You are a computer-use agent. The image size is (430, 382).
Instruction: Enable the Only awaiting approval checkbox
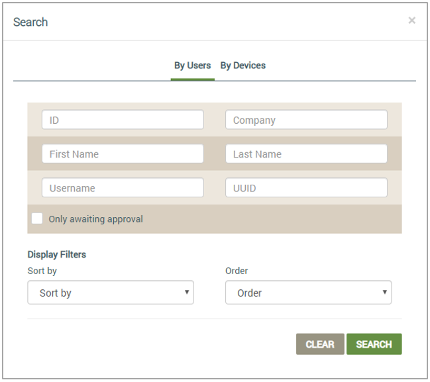tap(37, 218)
